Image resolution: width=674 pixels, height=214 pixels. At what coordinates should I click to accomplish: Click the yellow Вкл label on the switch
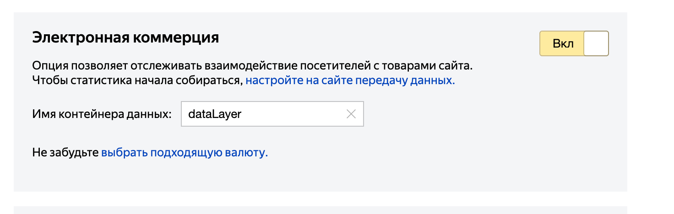tap(563, 44)
